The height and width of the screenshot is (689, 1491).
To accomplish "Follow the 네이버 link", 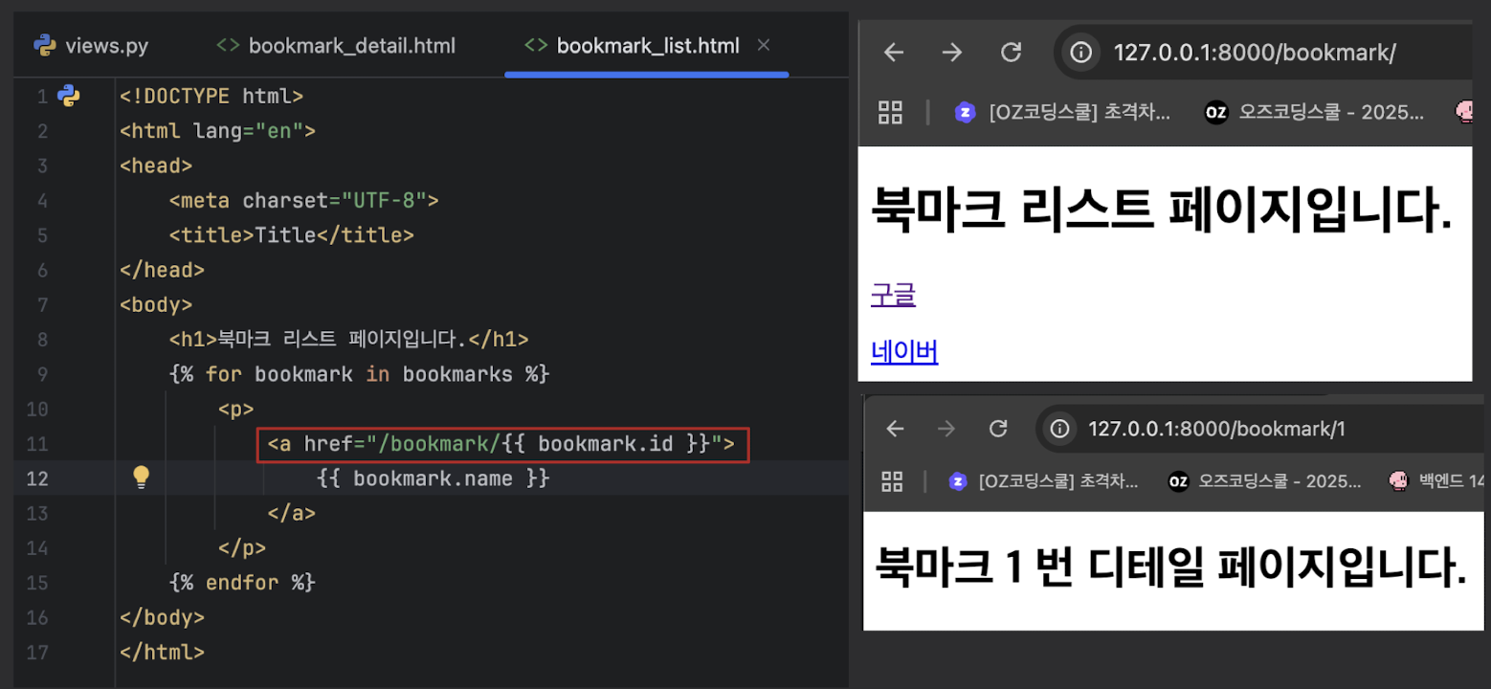I will click(x=904, y=352).
